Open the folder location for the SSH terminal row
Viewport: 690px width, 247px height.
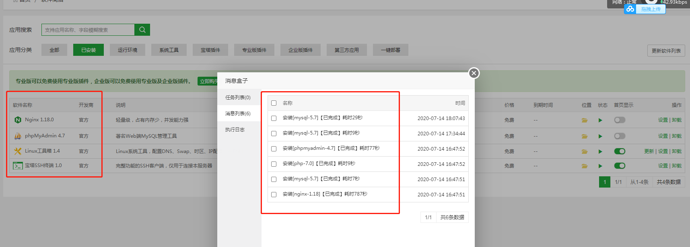click(x=585, y=166)
